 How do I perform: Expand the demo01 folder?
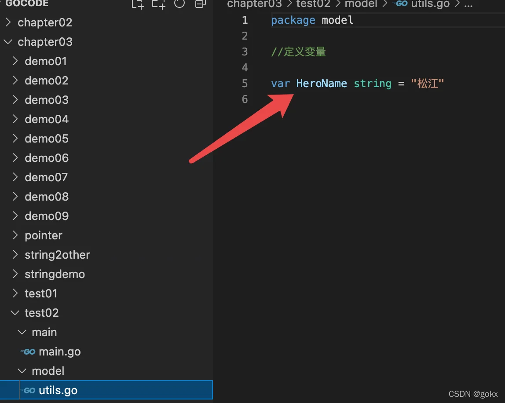(x=15, y=61)
